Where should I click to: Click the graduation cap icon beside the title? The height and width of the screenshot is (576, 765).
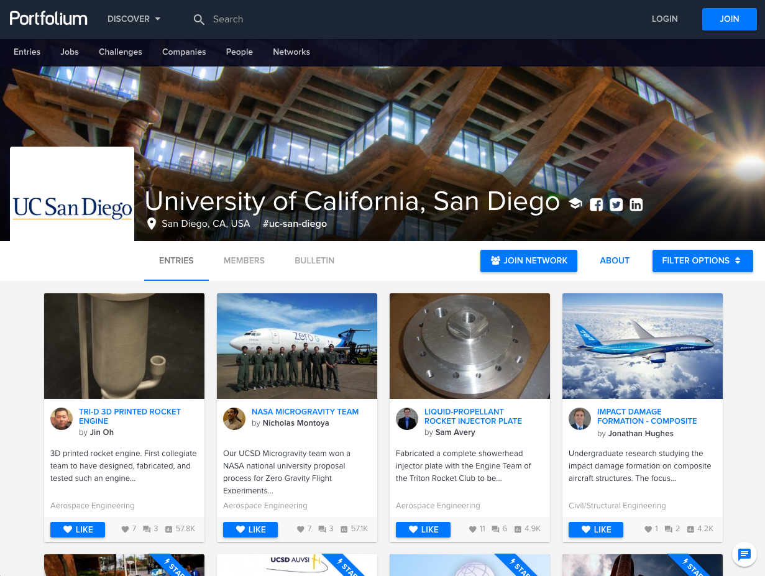pos(575,204)
